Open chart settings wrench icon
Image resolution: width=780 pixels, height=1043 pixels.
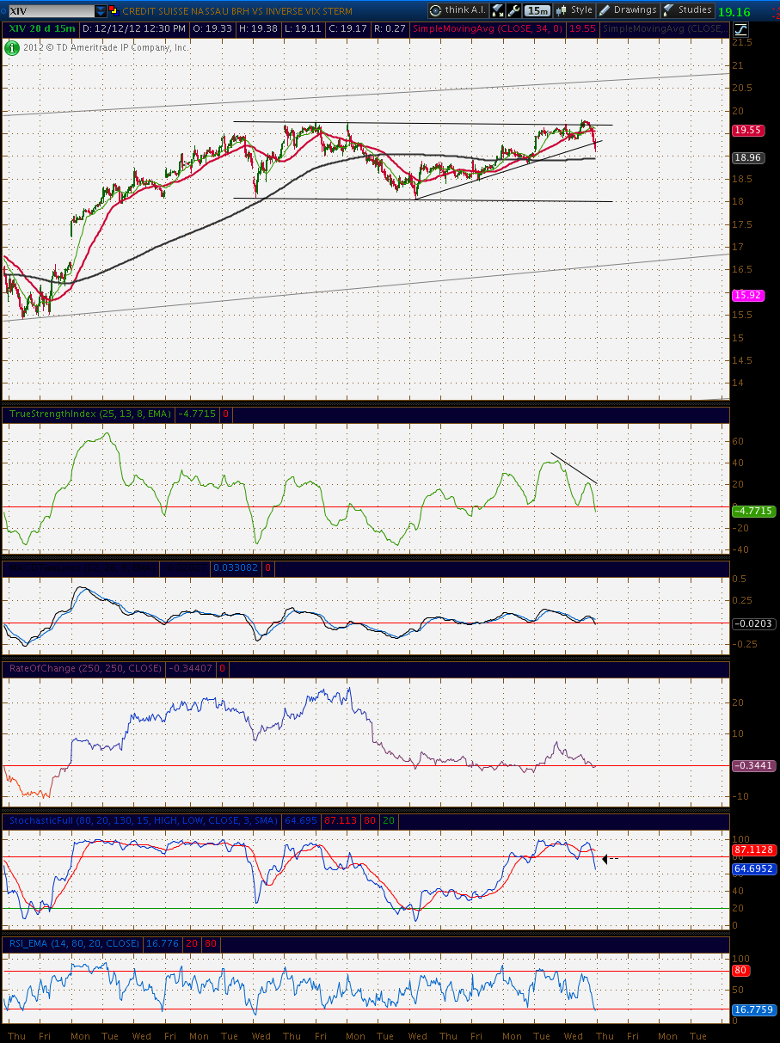tap(514, 10)
